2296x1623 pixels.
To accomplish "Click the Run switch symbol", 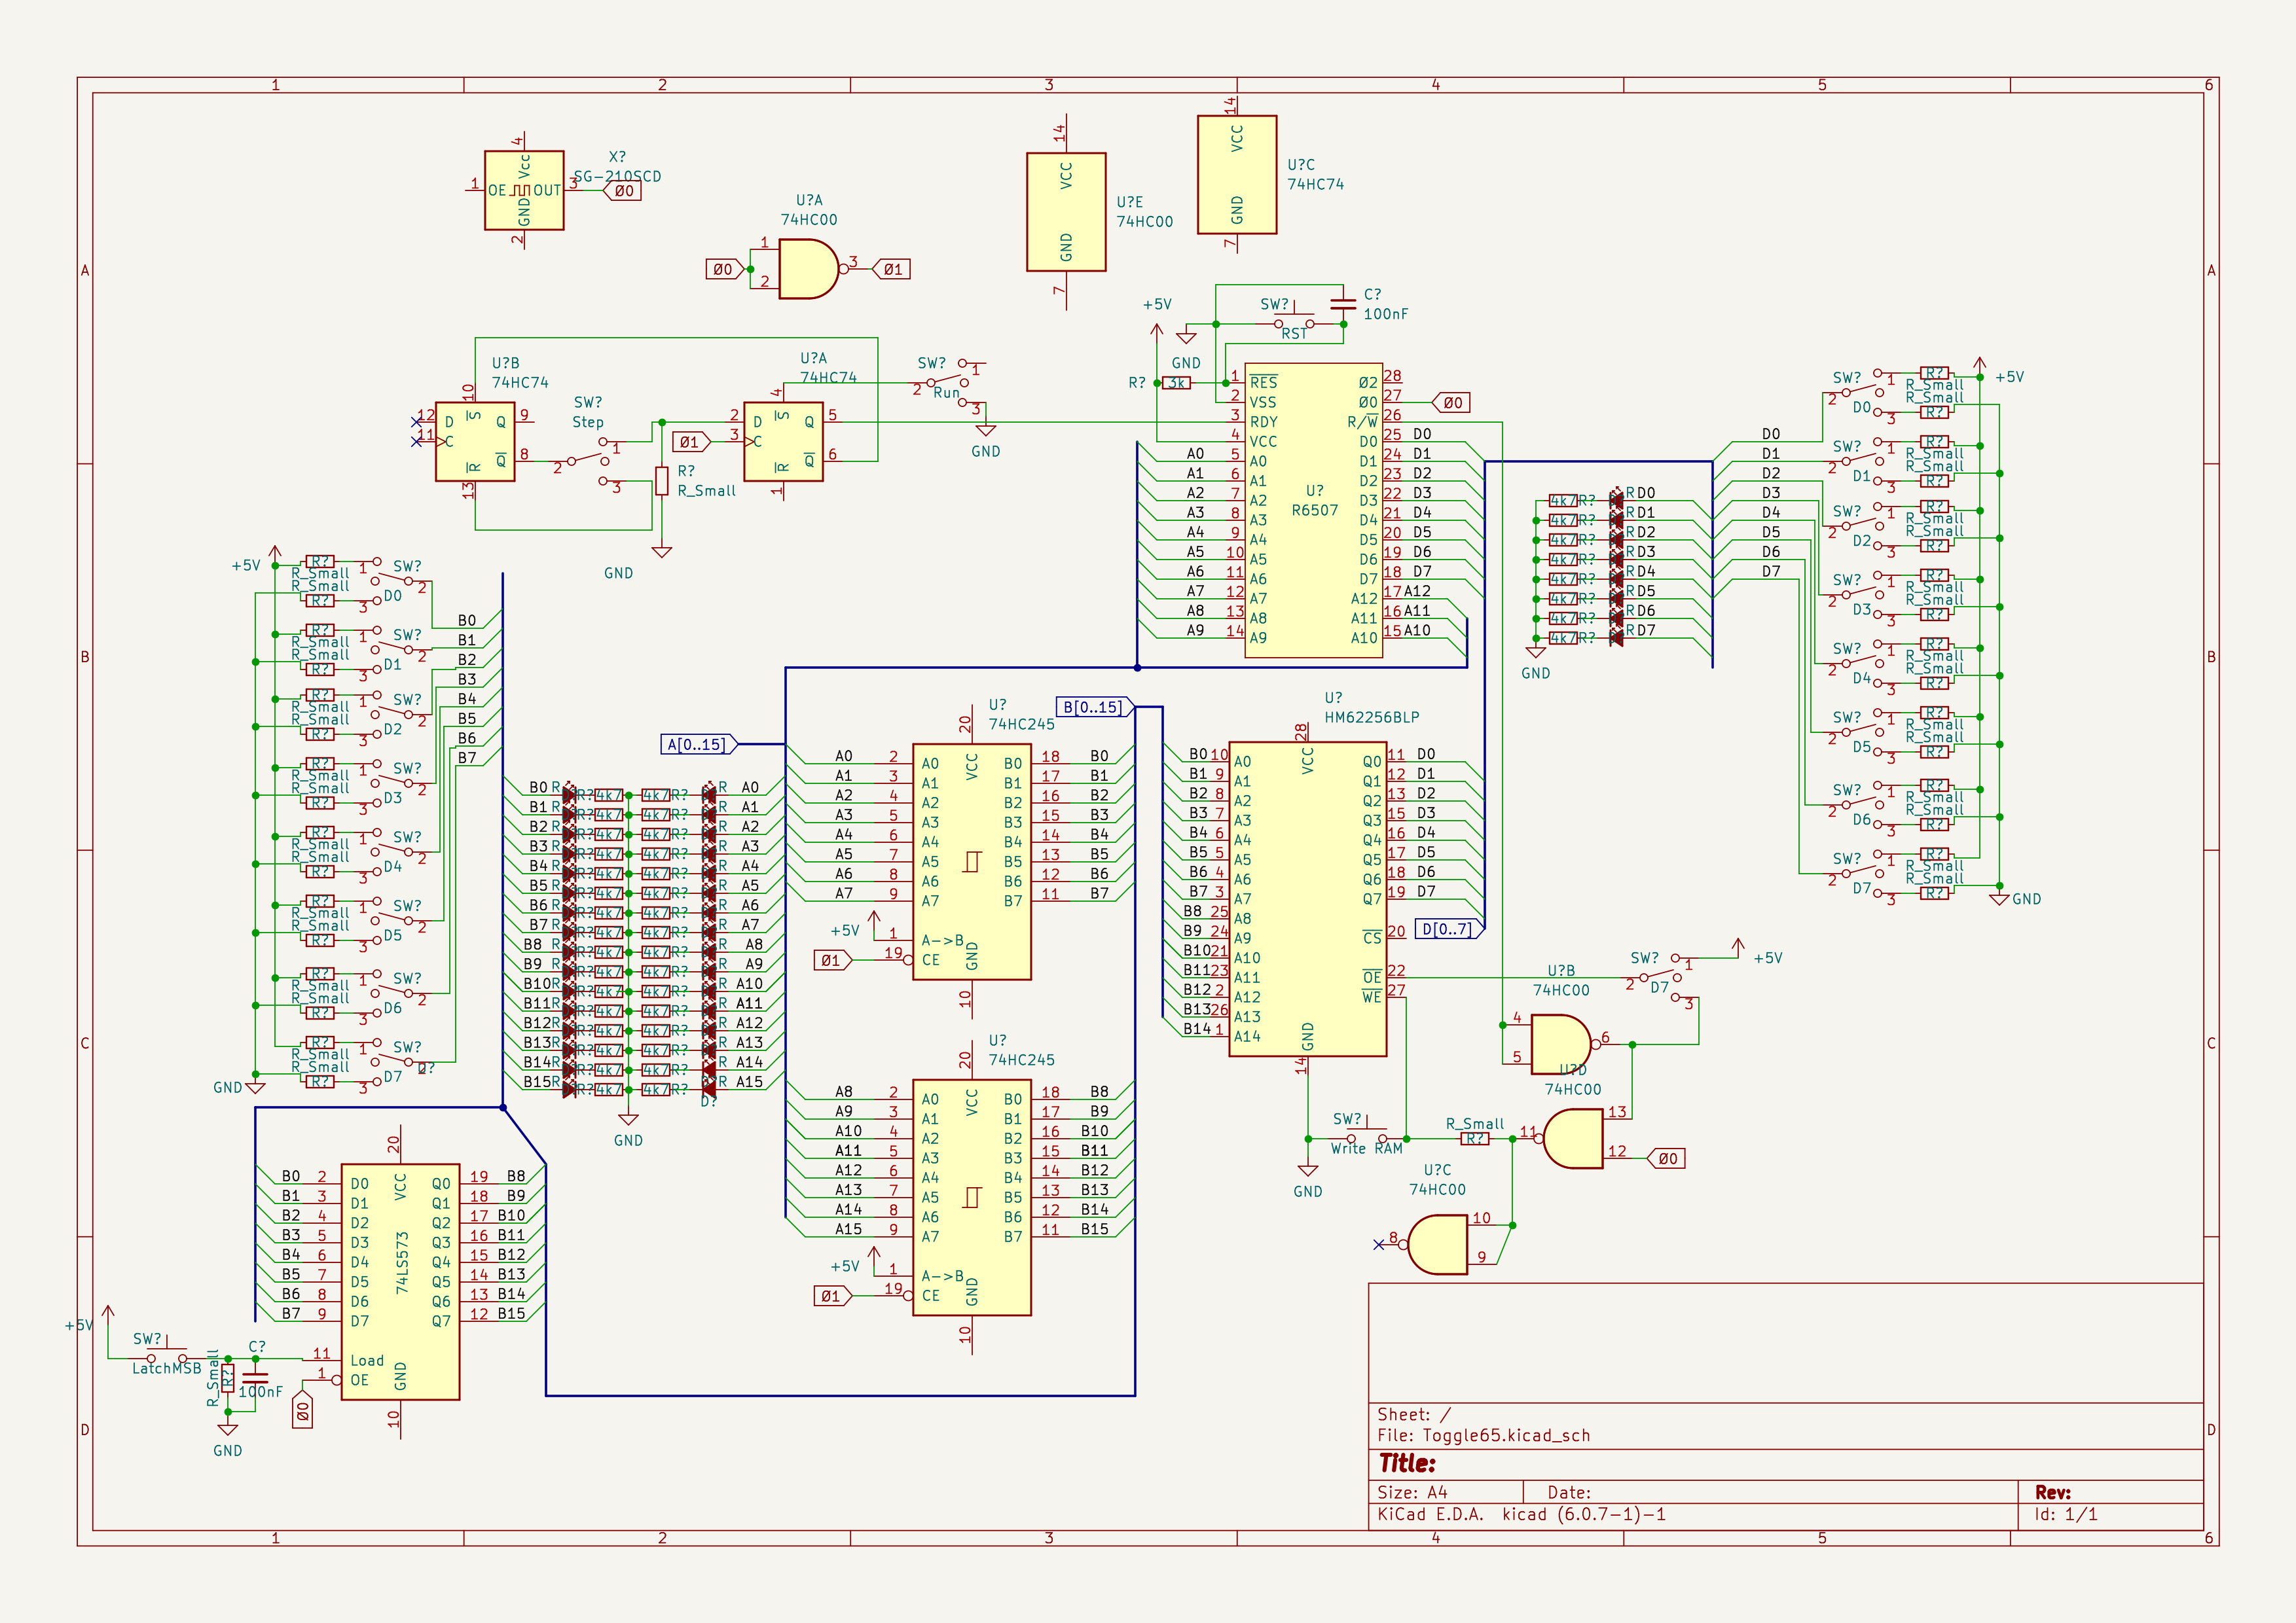I will point(948,382).
